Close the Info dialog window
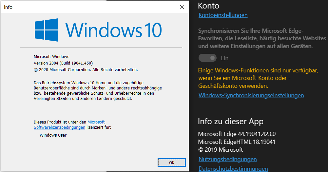The width and height of the screenshot is (328, 172). coord(182,7)
